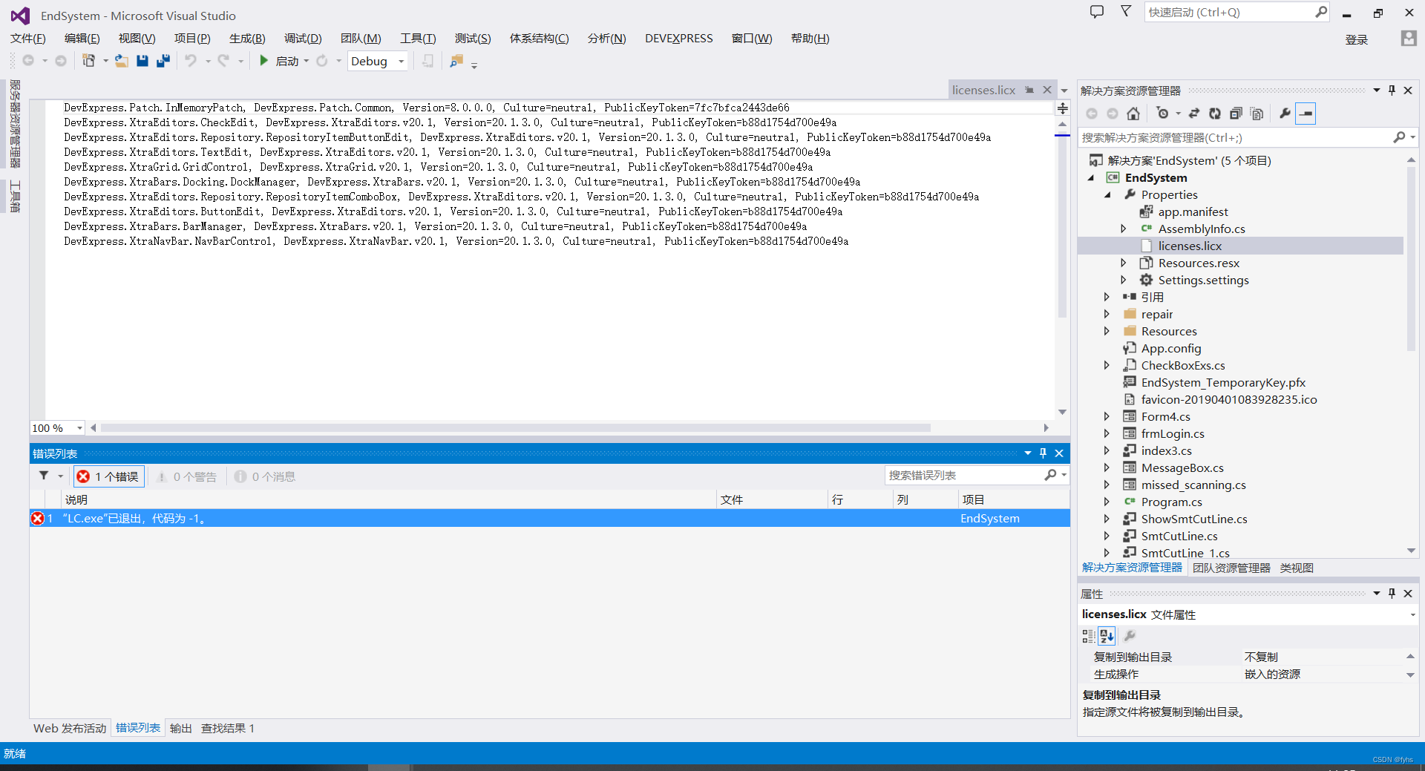Collapse all items in Solution Explorer
This screenshot has width=1425, height=771.
1236,114
